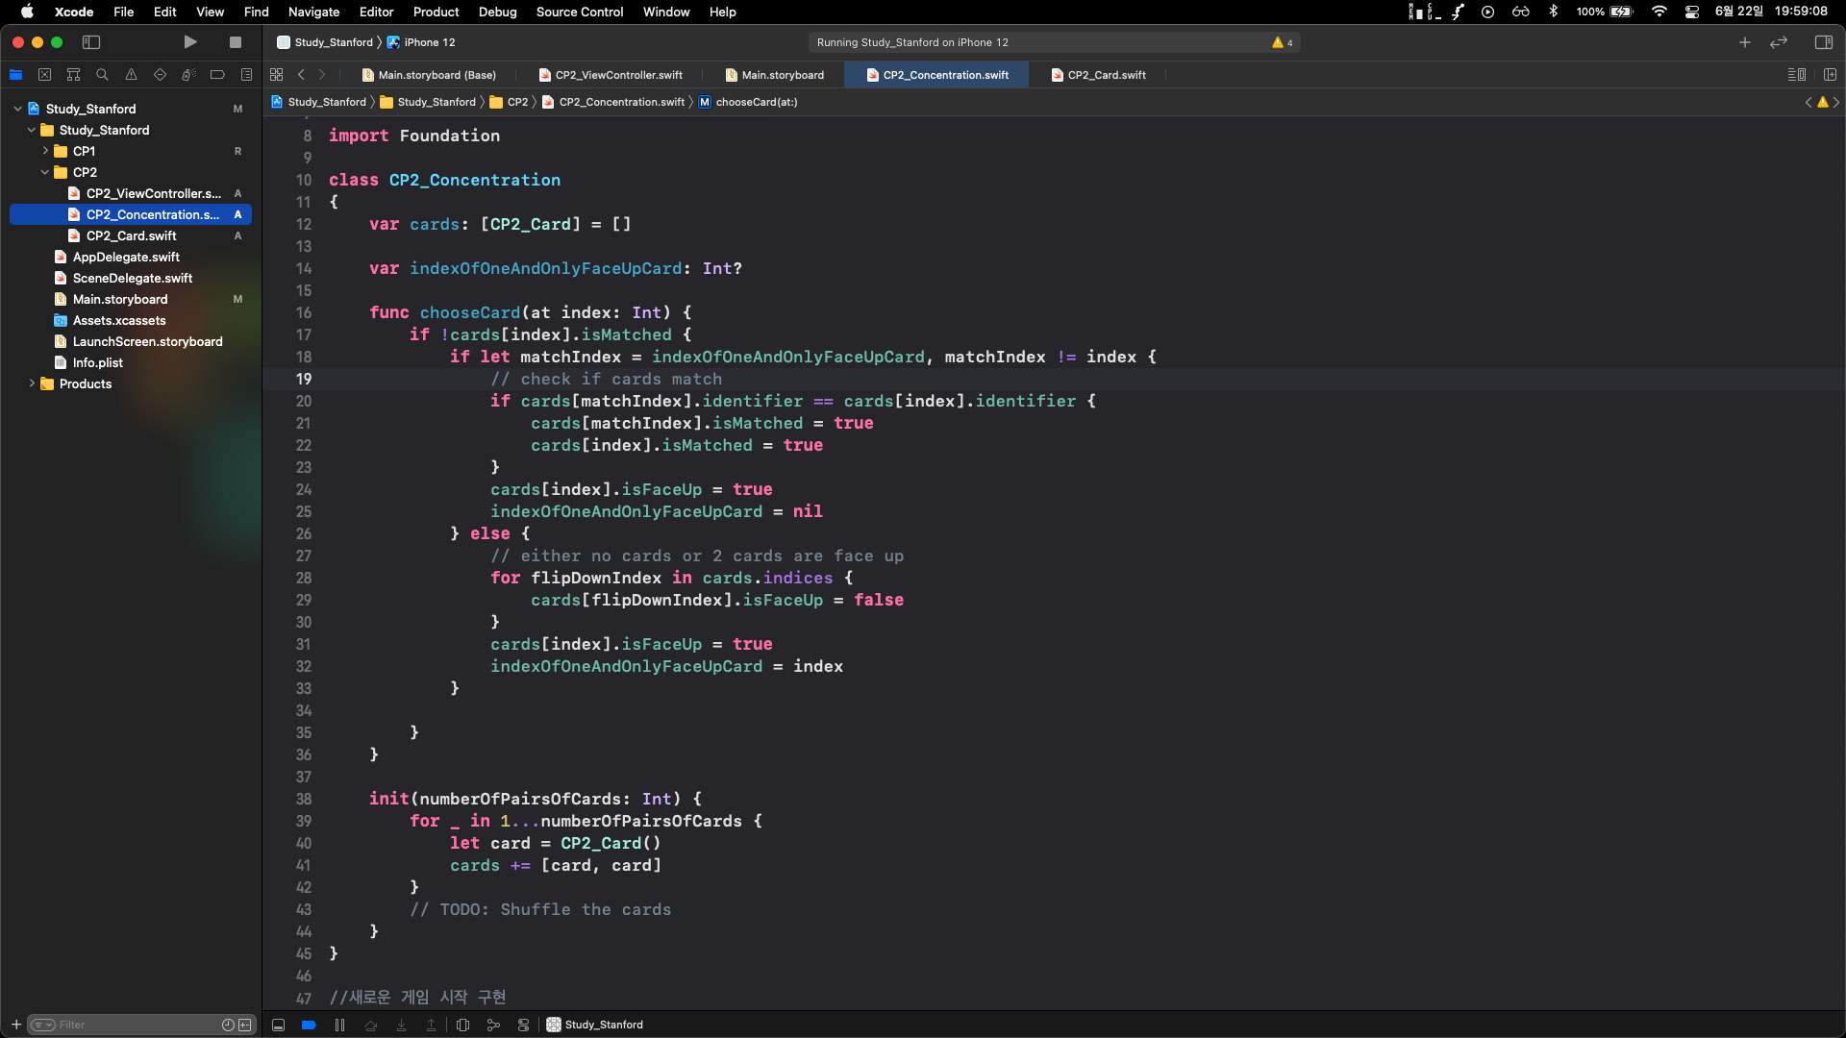Stop the running app
The width and height of the screenshot is (1846, 1038).
tap(236, 42)
